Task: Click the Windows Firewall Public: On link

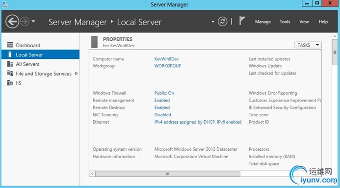Action: (x=164, y=93)
